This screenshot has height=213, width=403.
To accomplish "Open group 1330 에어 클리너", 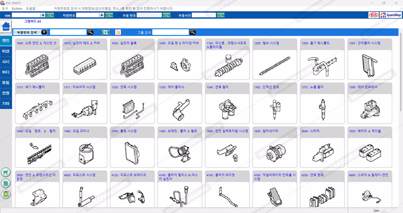I will click(x=180, y=103).
